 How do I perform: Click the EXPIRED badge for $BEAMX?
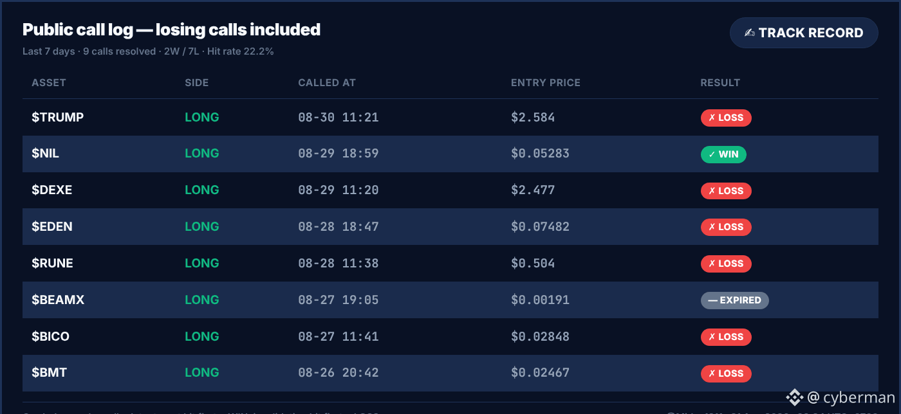click(x=734, y=300)
